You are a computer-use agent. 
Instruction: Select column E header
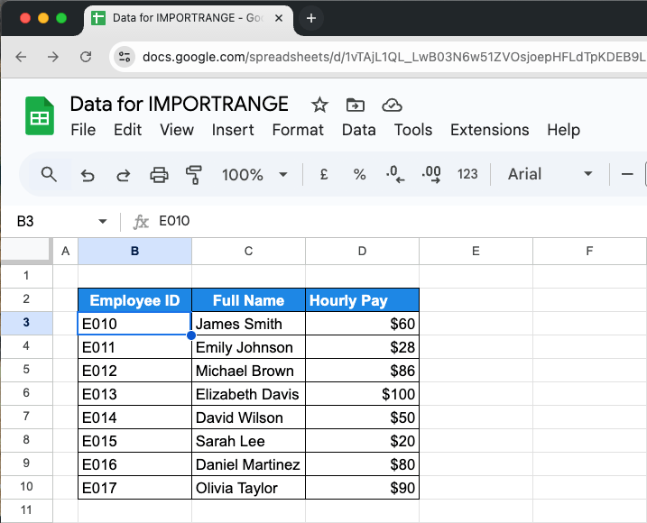[476, 252]
